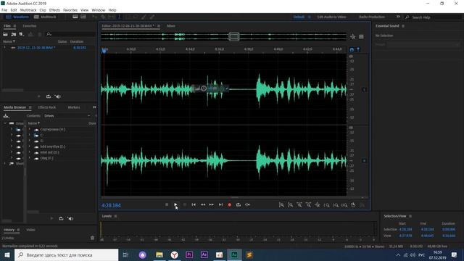Show the spectral pitch display
The height and width of the screenshot is (261, 464).
click(x=83, y=17)
